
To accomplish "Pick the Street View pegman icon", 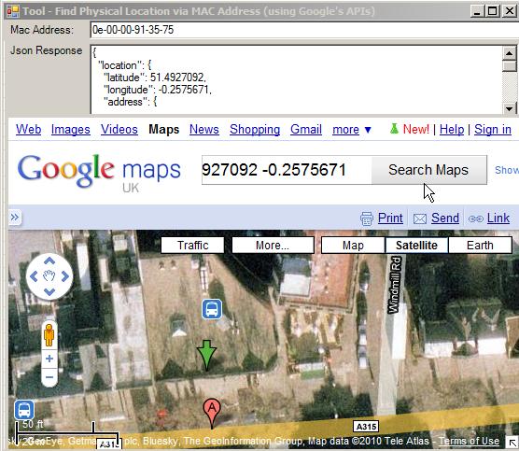I will click(x=49, y=335).
